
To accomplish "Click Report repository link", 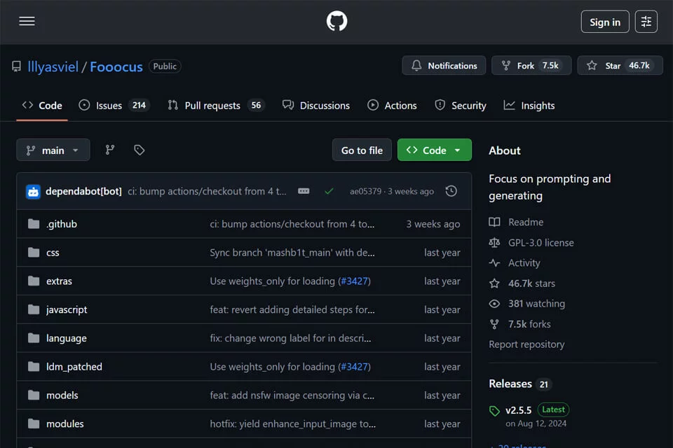I will pyautogui.click(x=526, y=344).
